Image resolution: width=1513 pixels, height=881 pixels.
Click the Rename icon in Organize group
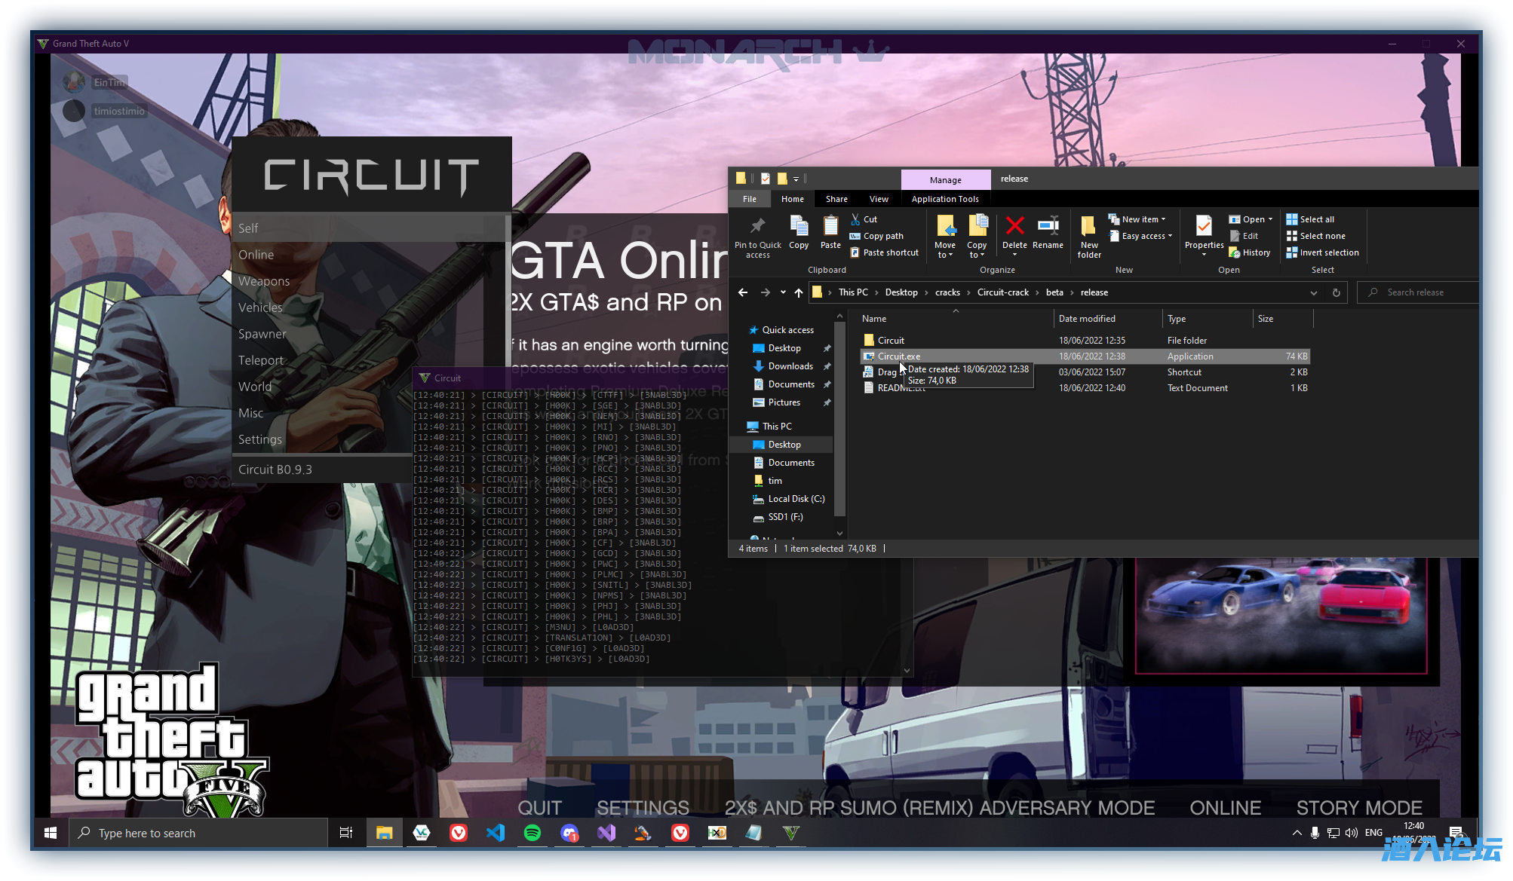click(1048, 232)
